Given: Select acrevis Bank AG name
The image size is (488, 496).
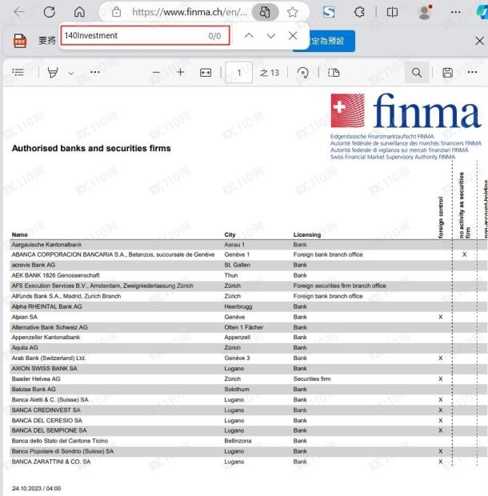Looking at the screenshot, I should click(34, 265).
